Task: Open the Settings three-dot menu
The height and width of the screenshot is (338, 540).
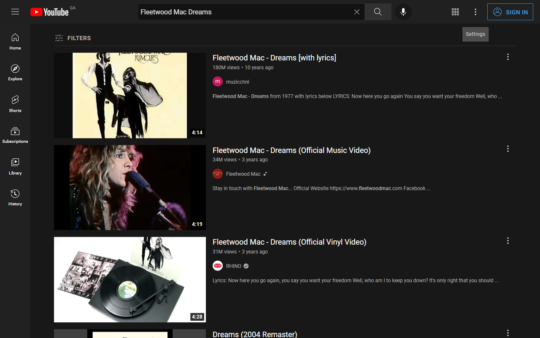Action: 475,12
